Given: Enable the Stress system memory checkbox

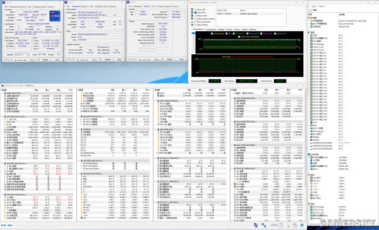Looking at the screenshot, I should click(x=196, y=19).
